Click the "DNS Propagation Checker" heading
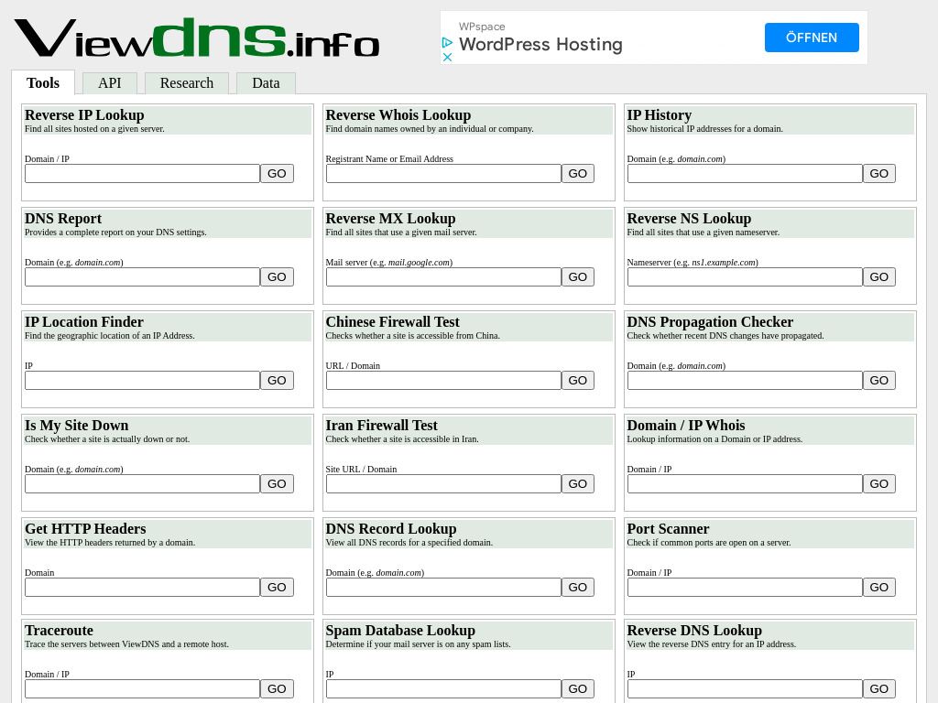Image resolution: width=938 pixels, height=703 pixels. (710, 321)
